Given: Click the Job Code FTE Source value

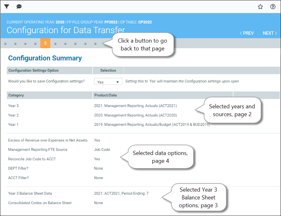Looking at the screenshot, I should pos(102,150).
